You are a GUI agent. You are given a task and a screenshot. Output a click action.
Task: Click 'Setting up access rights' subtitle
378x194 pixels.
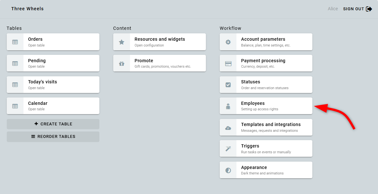[x=260, y=109]
